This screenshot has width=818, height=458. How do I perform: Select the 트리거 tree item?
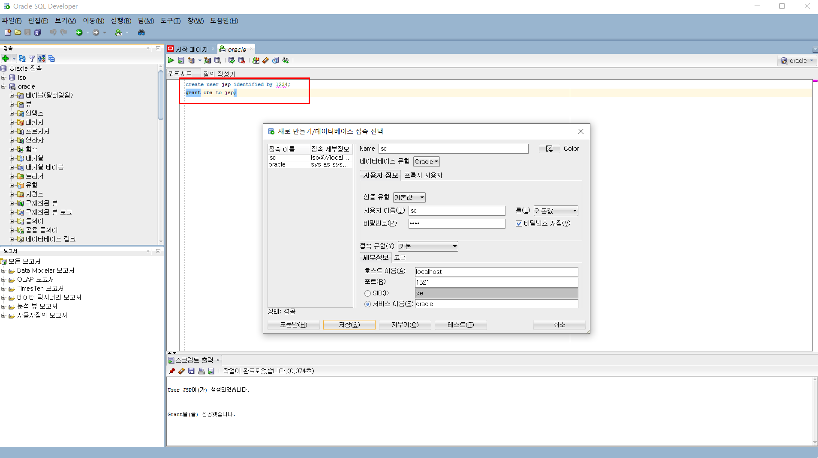coord(34,176)
